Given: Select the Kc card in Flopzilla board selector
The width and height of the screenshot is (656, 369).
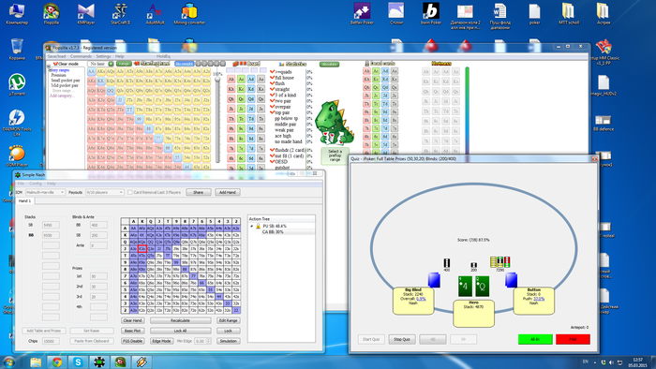Looking at the screenshot, I should [x=241, y=89].
